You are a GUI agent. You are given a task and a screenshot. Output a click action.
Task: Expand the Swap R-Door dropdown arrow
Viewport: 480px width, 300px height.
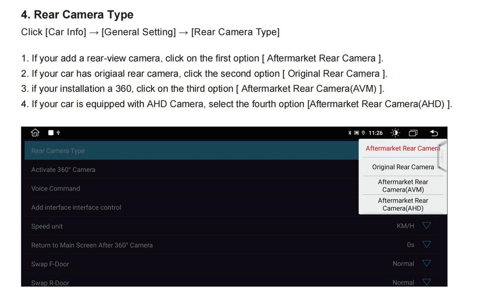point(426,282)
